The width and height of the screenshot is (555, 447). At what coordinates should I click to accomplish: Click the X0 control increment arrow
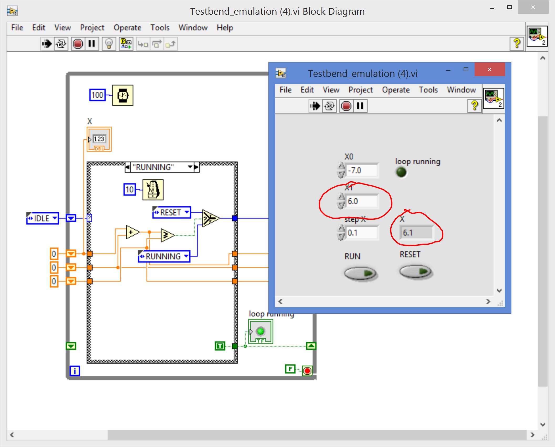pyautogui.click(x=341, y=166)
